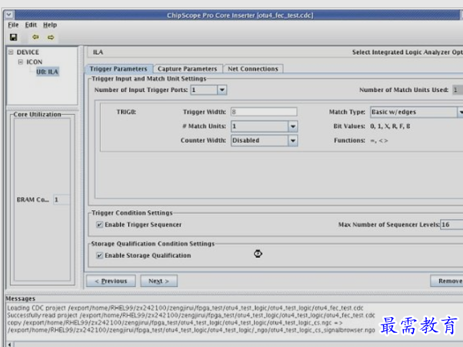This screenshot has height=347, width=463.
Task: Select the U0: ILA tree item
Action: click(x=48, y=71)
